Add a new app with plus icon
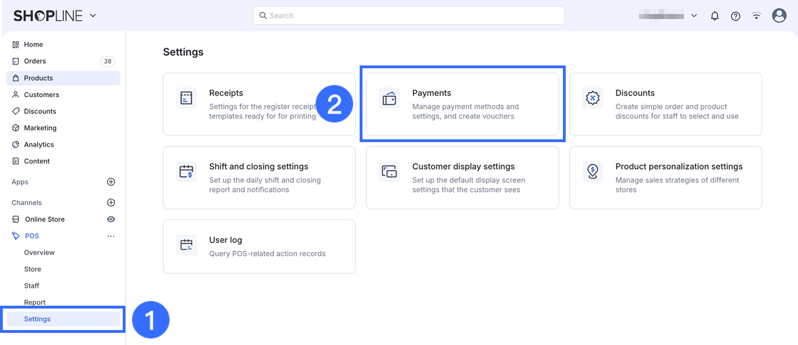Image resolution: width=798 pixels, height=345 pixels. point(111,182)
